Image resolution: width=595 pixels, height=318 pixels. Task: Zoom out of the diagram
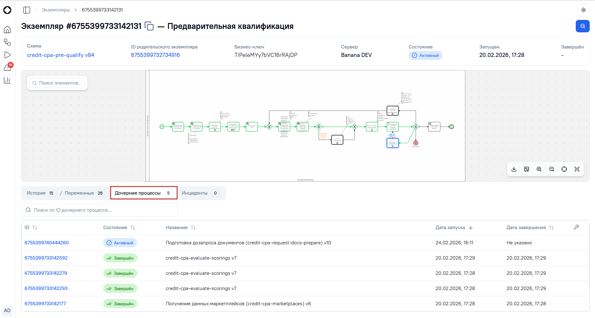click(552, 169)
